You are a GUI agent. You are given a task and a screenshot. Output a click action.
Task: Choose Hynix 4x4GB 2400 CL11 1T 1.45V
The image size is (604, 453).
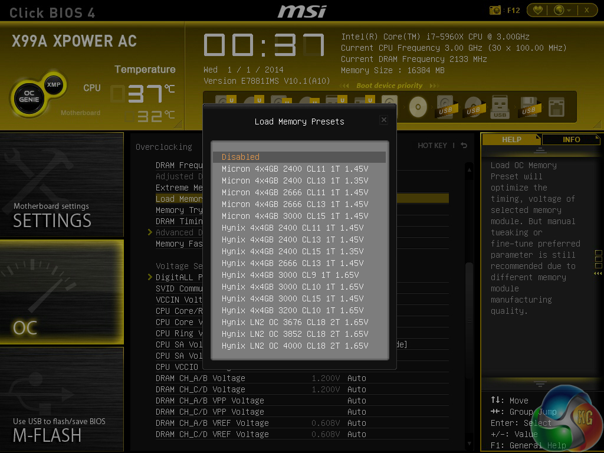pyautogui.click(x=299, y=228)
